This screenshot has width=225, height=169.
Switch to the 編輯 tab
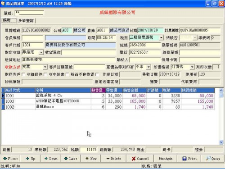pos(9,20)
